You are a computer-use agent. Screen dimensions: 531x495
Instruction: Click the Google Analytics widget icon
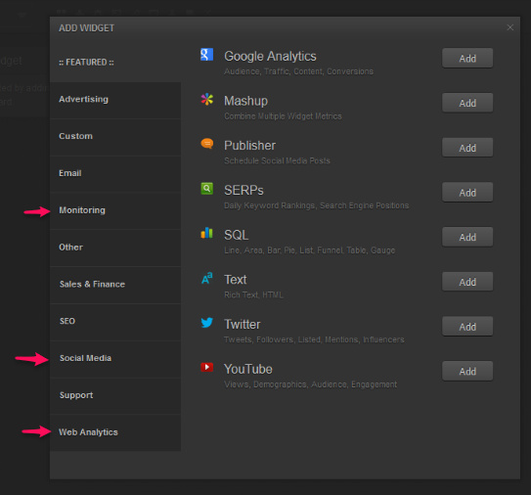(206, 55)
